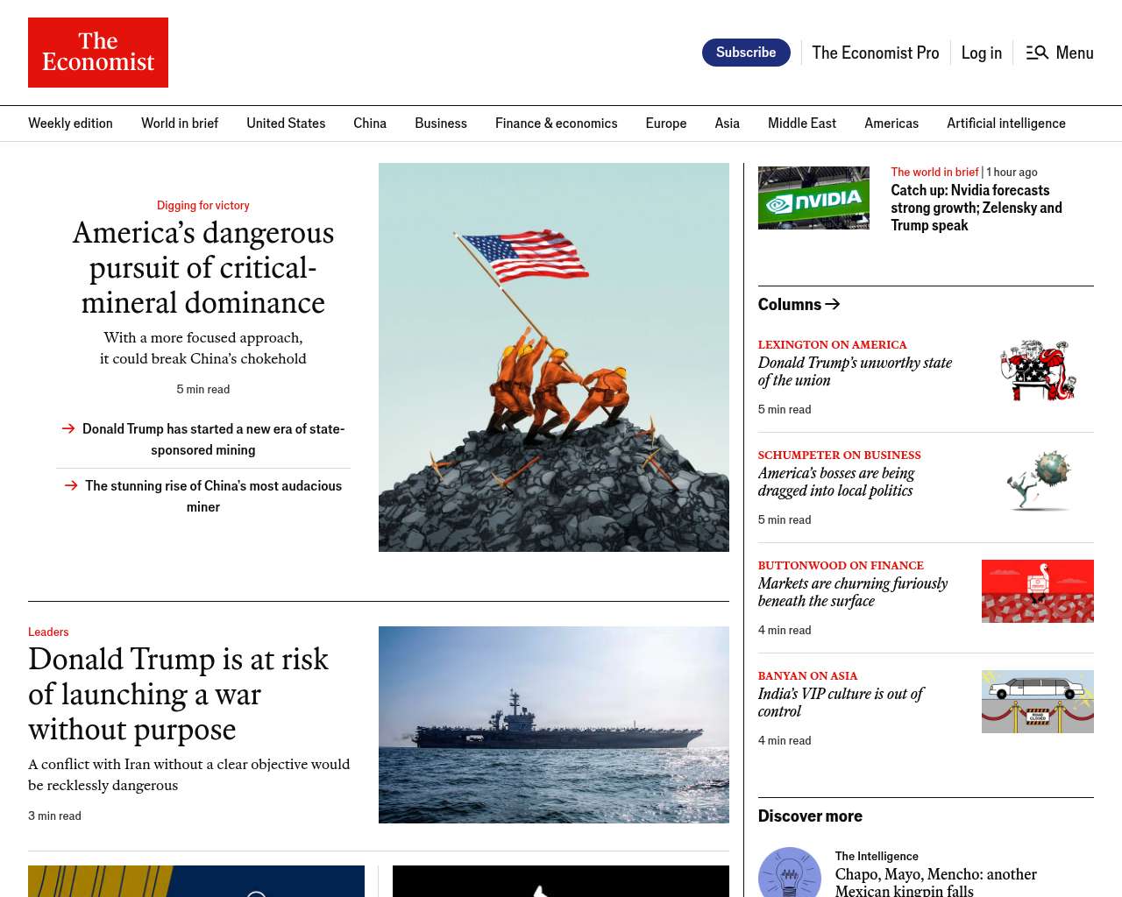Click the Nvidia sign thumbnail
Image resolution: width=1122 pixels, height=897 pixels.
(813, 198)
